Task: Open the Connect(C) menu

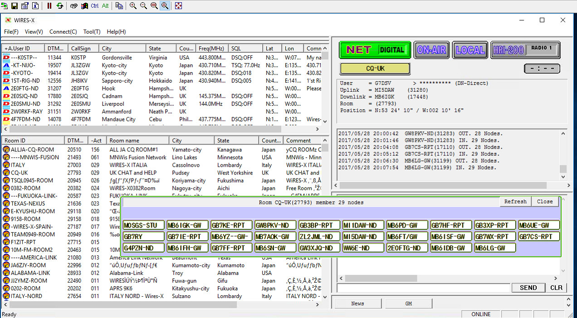Action: (63, 32)
